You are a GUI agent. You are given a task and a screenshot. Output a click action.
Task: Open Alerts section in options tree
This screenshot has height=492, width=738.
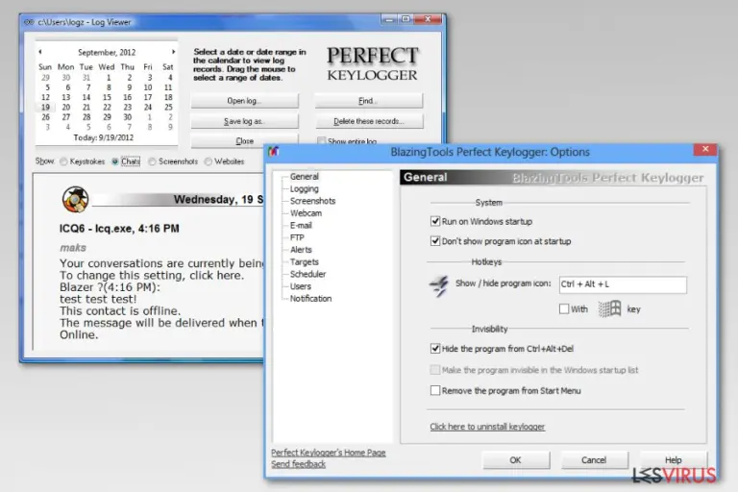pos(301,250)
